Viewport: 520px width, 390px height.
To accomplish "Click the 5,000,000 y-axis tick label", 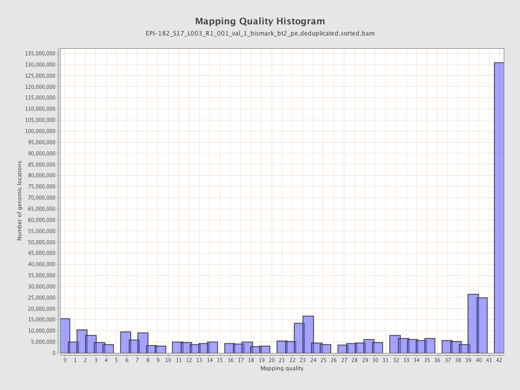I will point(43,342).
